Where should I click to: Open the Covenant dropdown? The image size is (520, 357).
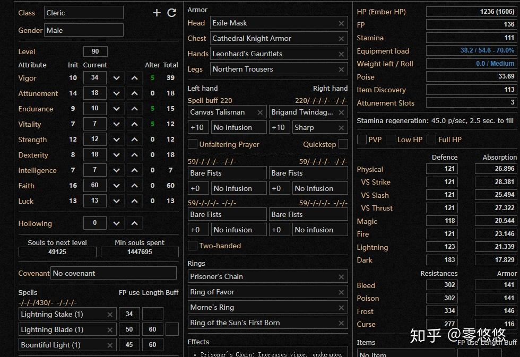(x=114, y=273)
